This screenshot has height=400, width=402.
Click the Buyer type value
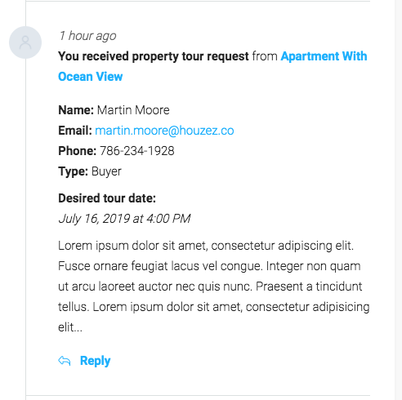(x=106, y=171)
